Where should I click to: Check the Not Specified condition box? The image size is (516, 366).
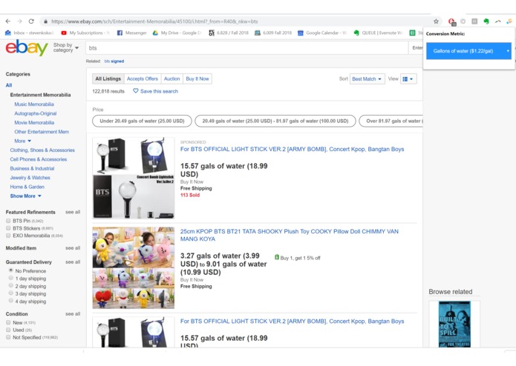8,337
